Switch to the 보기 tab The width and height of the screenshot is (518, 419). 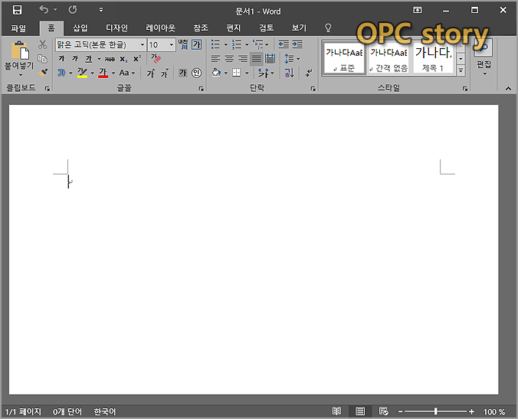pyautogui.click(x=300, y=28)
